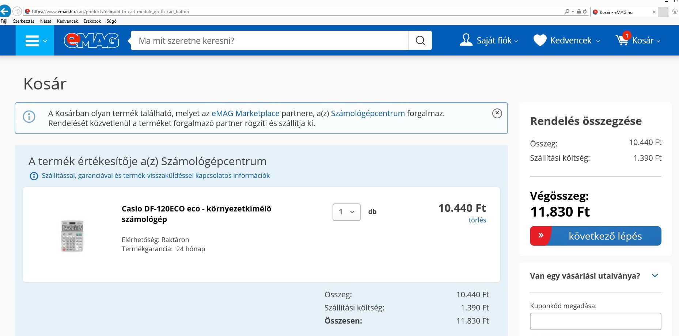679x336 pixels.
Task: Open the Szerkesztés menu
Action: (x=24, y=21)
